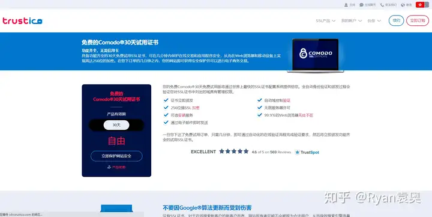Click the globe region icon
The image size is (432, 217).
(x=403, y=5)
